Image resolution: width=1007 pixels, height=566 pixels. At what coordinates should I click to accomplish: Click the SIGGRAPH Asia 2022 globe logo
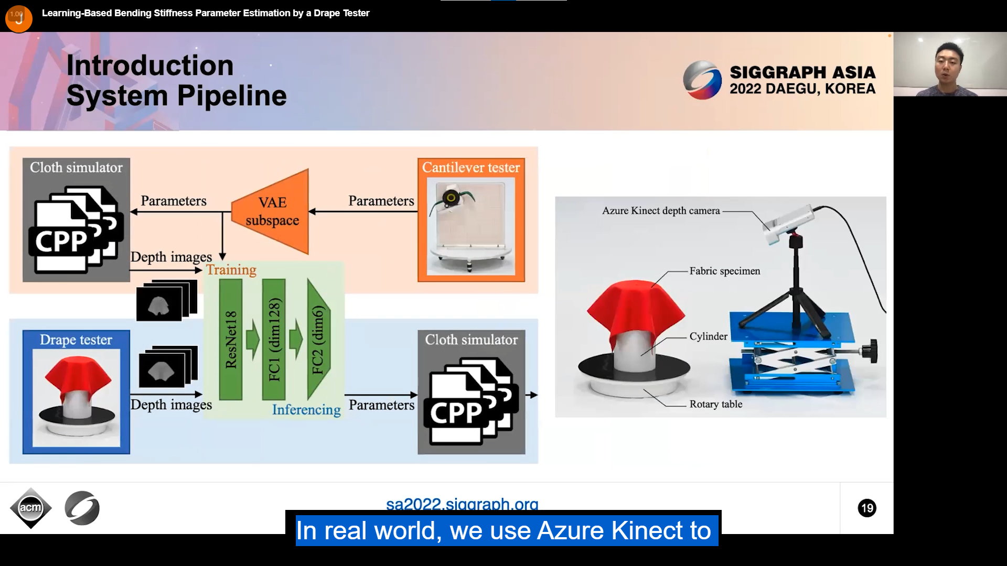[x=702, y=80]
